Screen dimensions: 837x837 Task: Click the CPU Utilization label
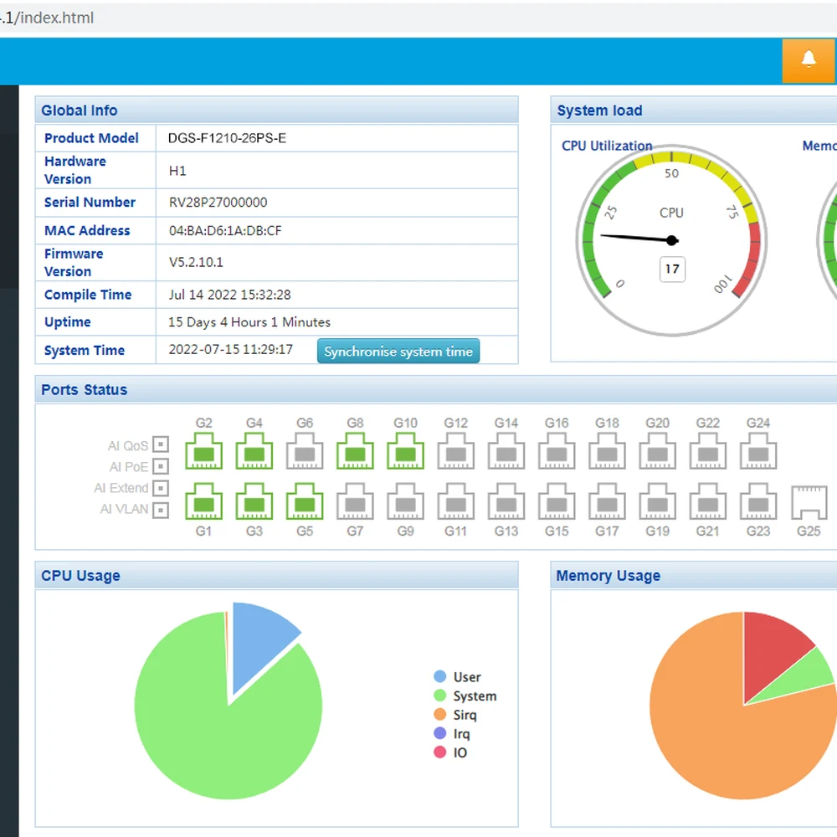click(x=607, y=146)
